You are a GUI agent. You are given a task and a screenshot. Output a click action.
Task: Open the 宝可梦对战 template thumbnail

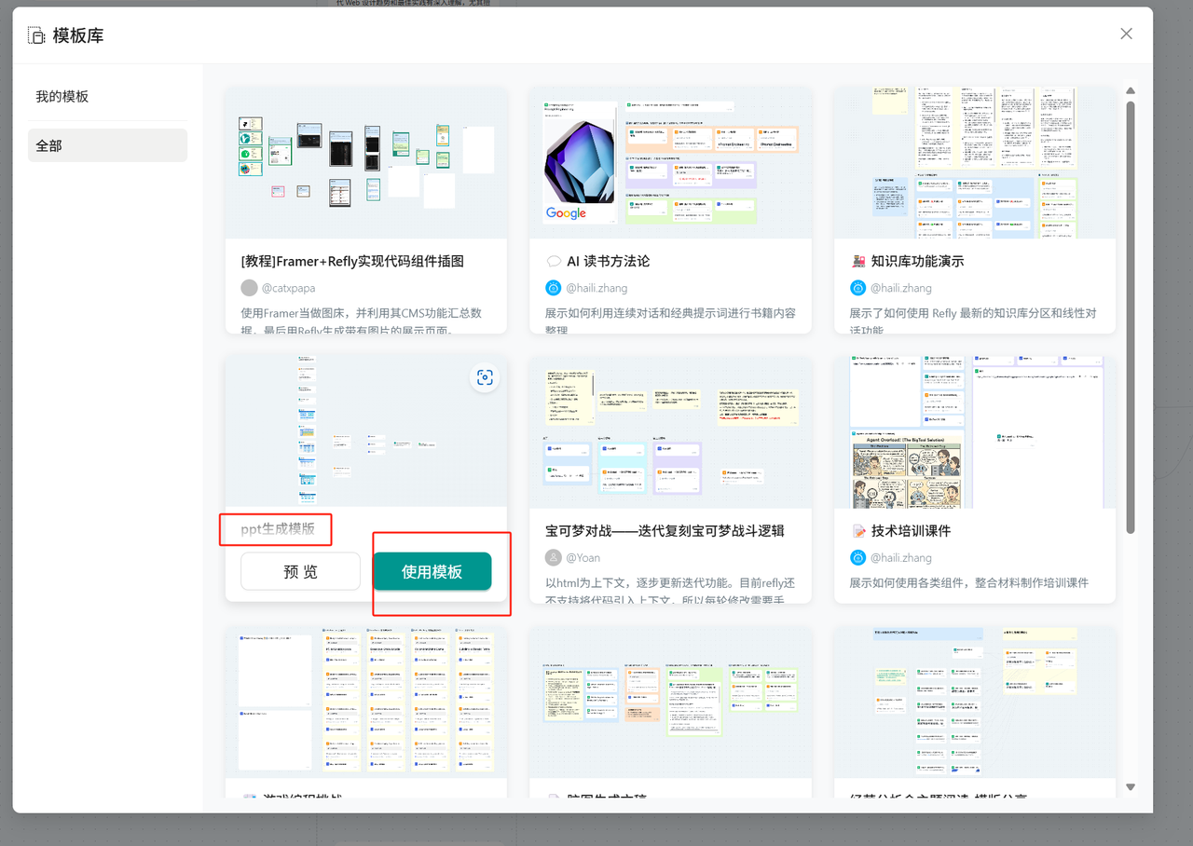tap(670, 431)
